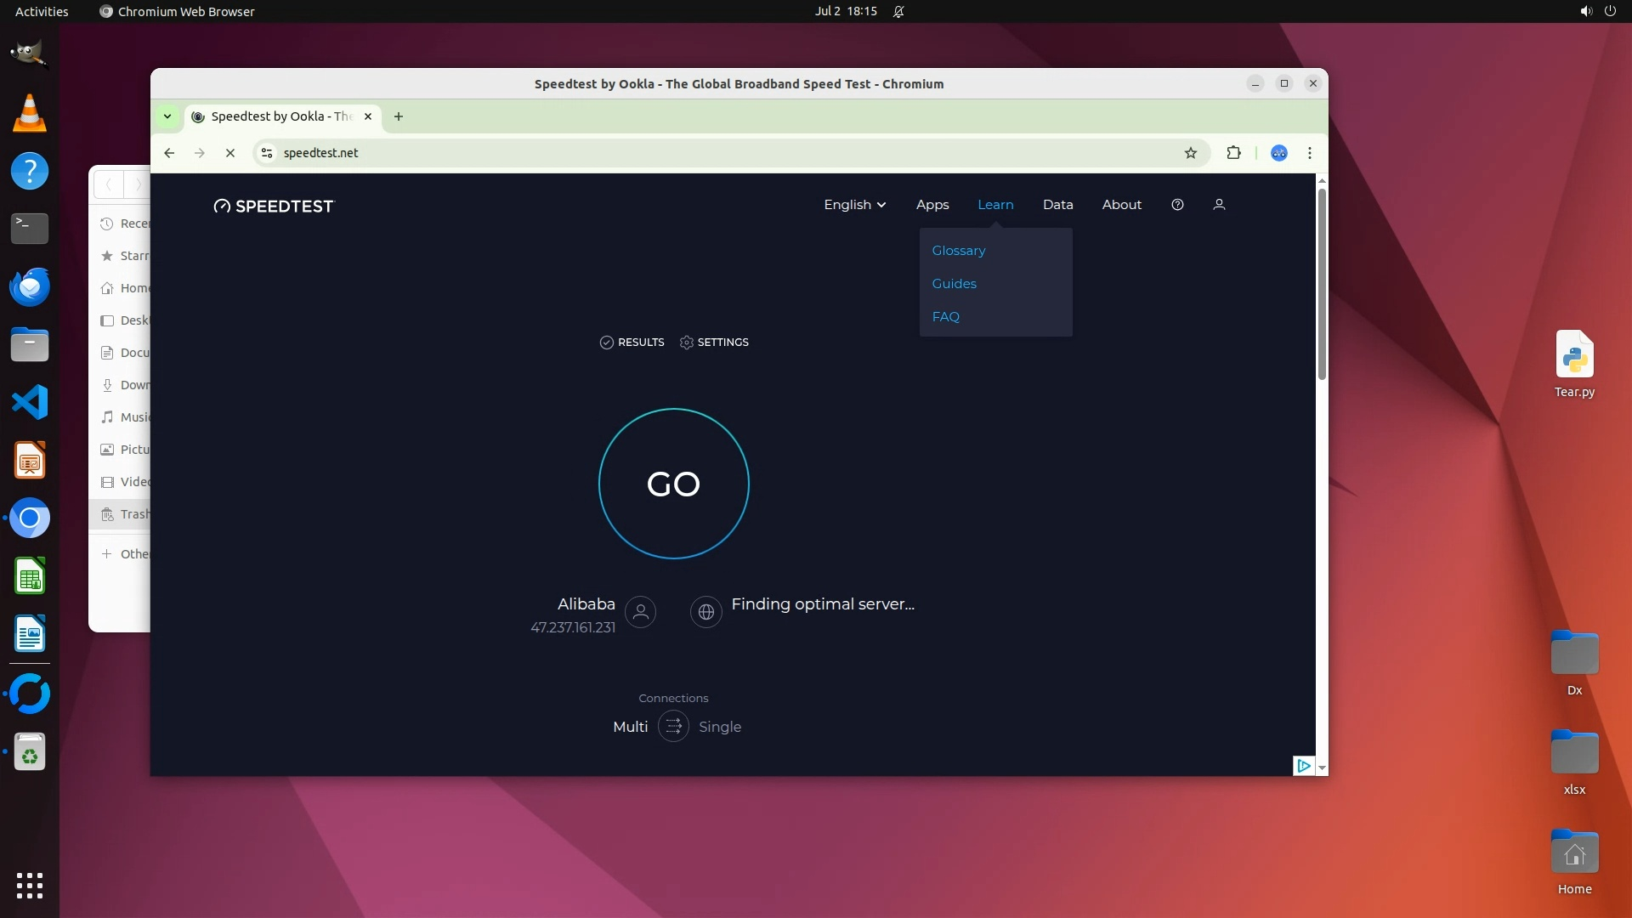Bookmark page with the star icon

(1190, 153)
